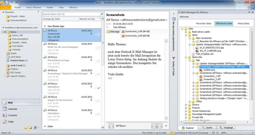Flag the Präsentationsvorlage message

click(99, 62)
